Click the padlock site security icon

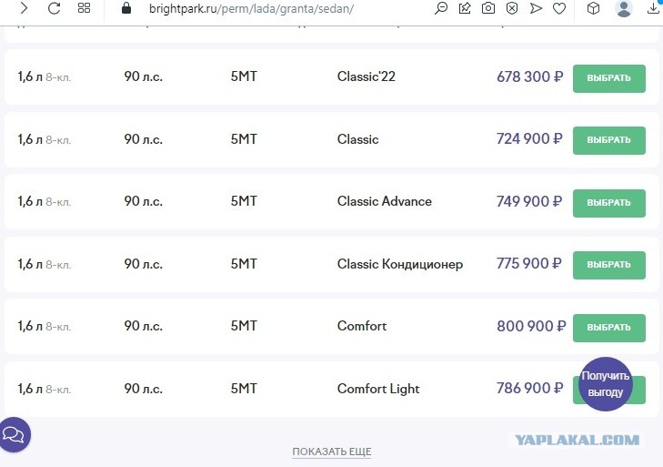tap(126, 8)
